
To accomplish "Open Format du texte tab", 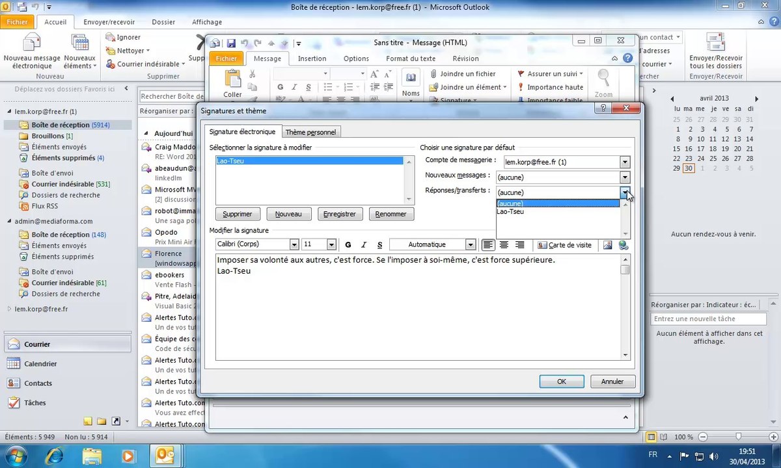I will pyautogui.click(x=411, y=58).
